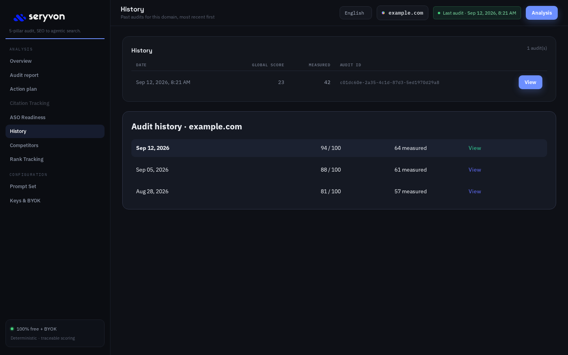Click the Aug 28, 2026 date row
The width and height of the screenshot is (568, 355).
tap(339, 192)
